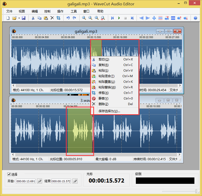Click the 开始 time input field

coord(26,181)
